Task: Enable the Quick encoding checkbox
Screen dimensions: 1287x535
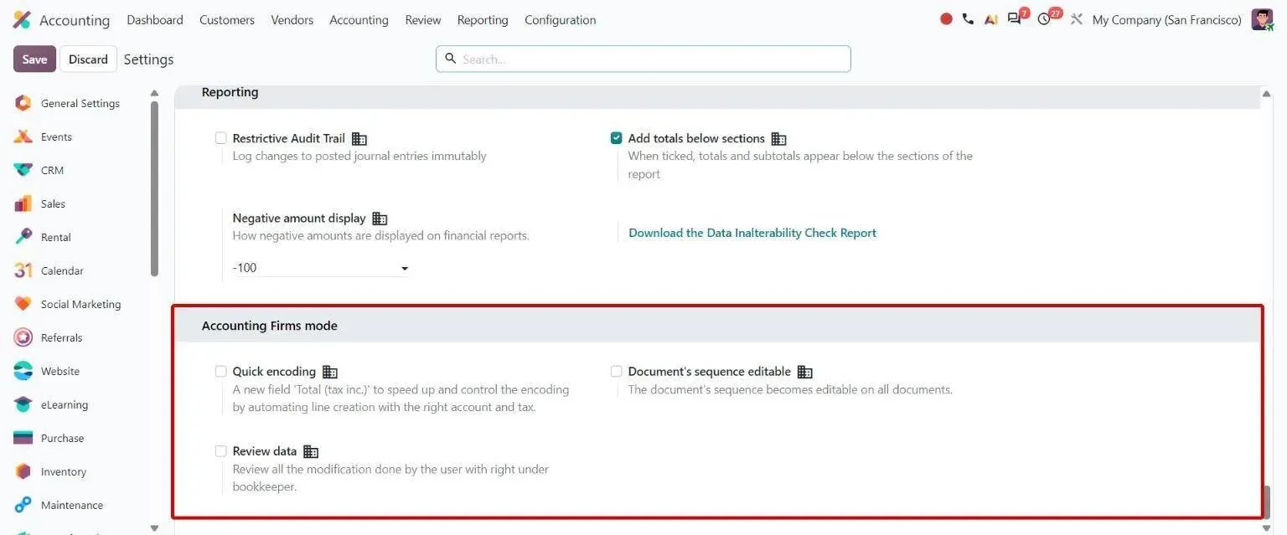Action: click(x=221, y=371)
